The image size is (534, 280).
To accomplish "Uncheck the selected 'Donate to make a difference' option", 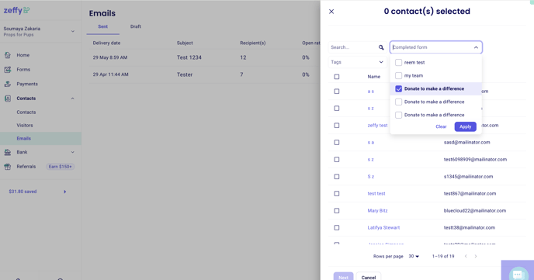I will click(398, 88).
